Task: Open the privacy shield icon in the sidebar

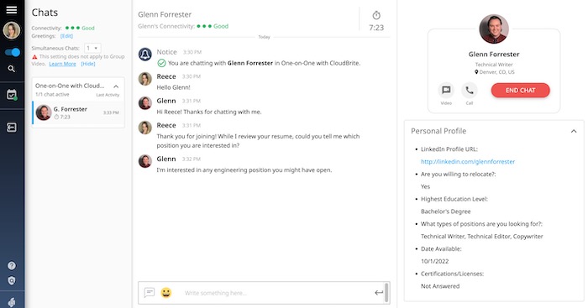Action: pos(12,281)
